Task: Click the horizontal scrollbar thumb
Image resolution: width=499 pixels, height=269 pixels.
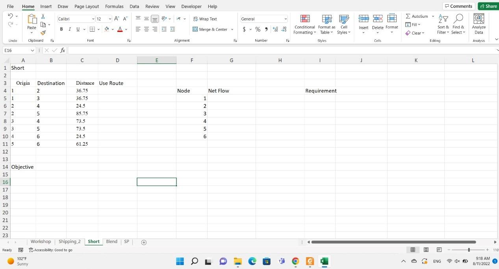Action: (393, 242)
